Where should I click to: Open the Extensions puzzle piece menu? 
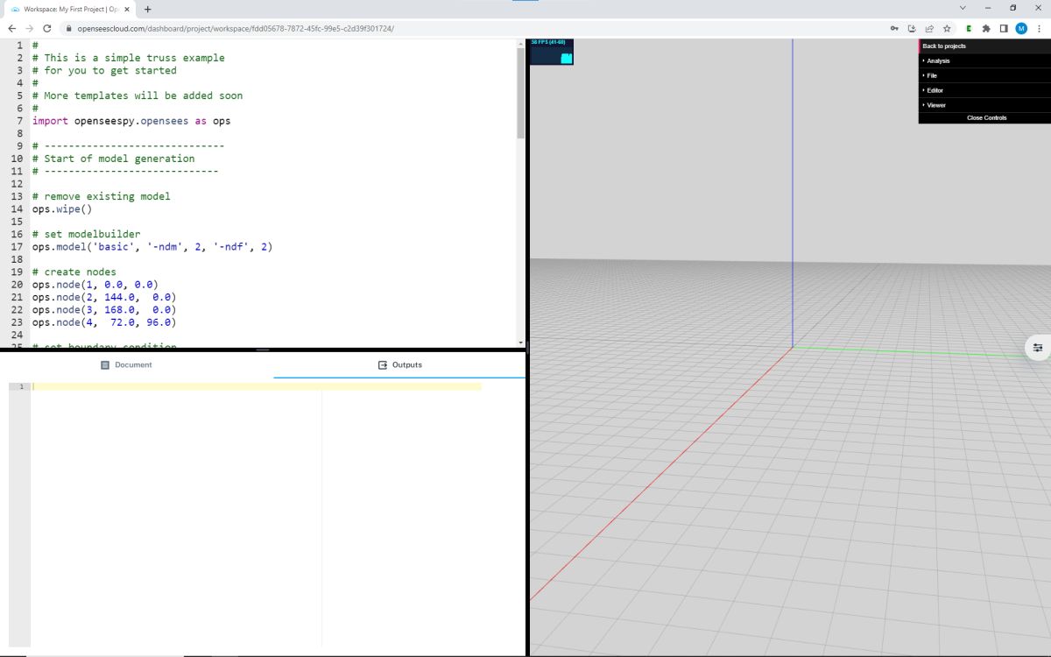(x=986, y=28)
